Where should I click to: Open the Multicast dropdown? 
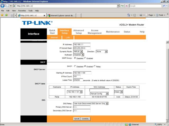(x=79, y=55)
